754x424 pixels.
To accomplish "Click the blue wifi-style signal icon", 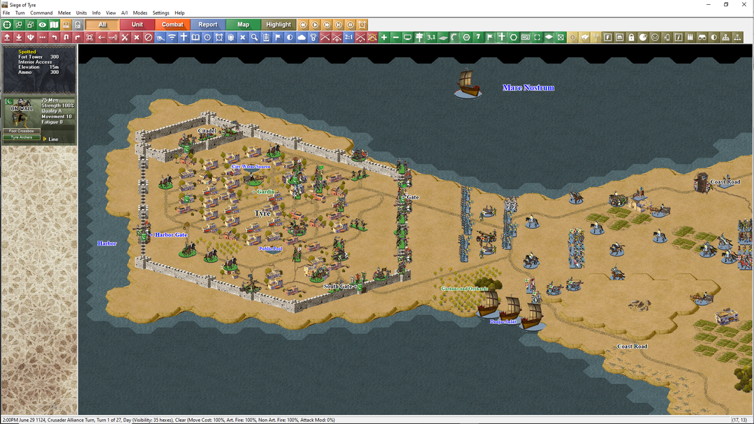I will 172,37.
